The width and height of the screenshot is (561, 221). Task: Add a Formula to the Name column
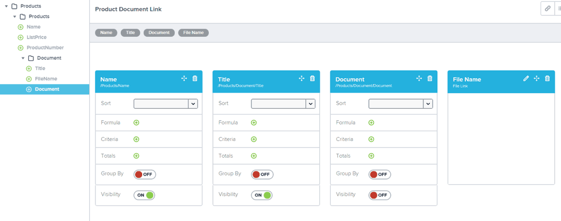136,123
